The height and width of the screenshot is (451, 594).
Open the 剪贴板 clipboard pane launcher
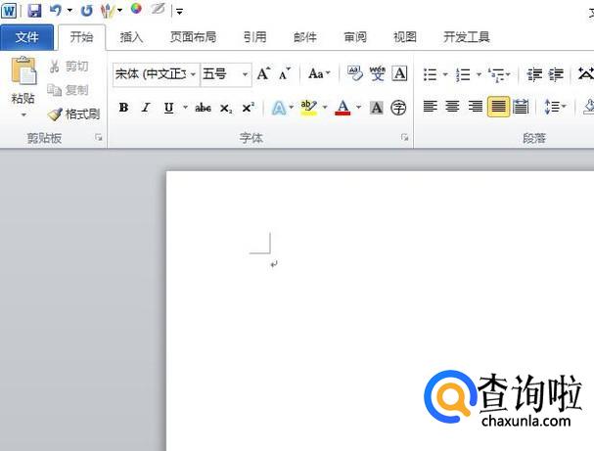[99, 138]
